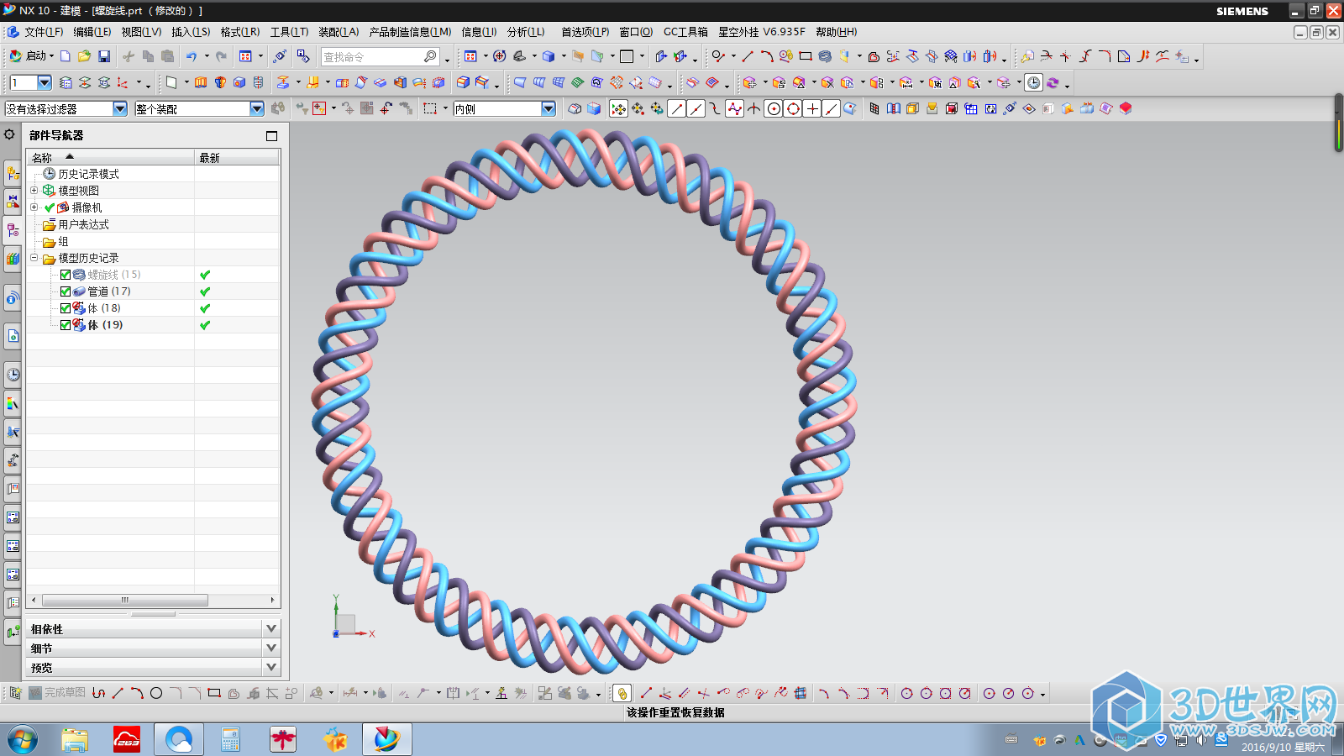
Task: Click the history mode clock icon
Action: (1034, 82)
